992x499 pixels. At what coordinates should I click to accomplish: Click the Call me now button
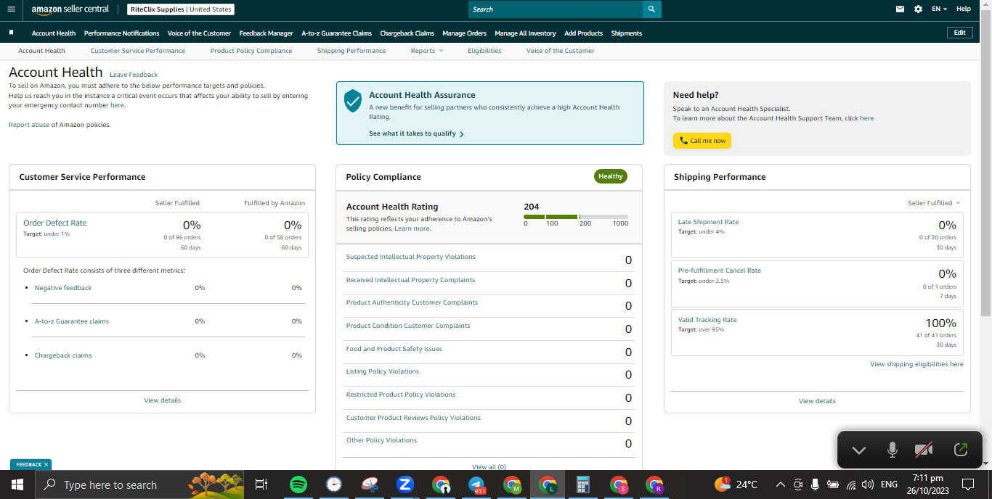tap(702, 141)
